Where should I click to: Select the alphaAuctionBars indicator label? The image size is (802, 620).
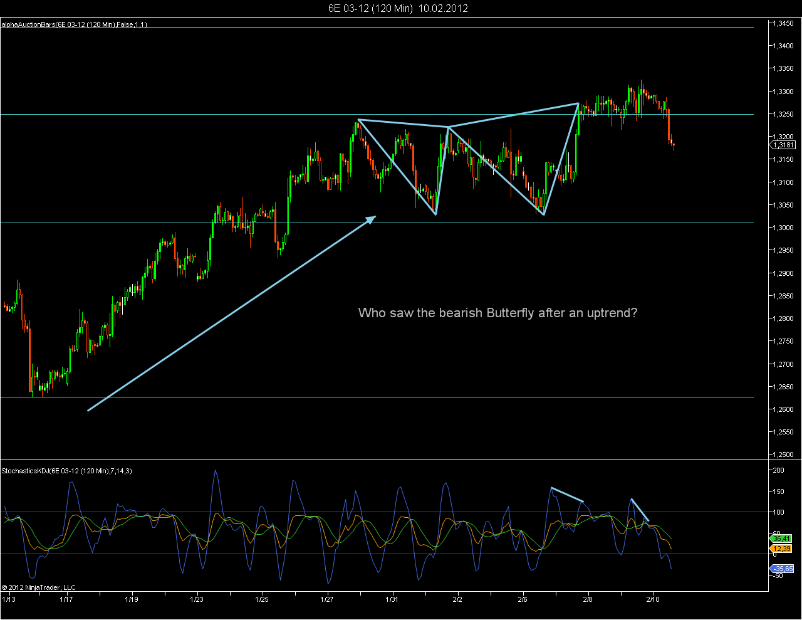(74, 25)
